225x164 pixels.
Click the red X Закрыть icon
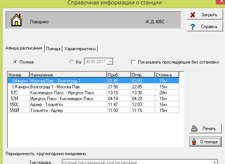[192, 15]
